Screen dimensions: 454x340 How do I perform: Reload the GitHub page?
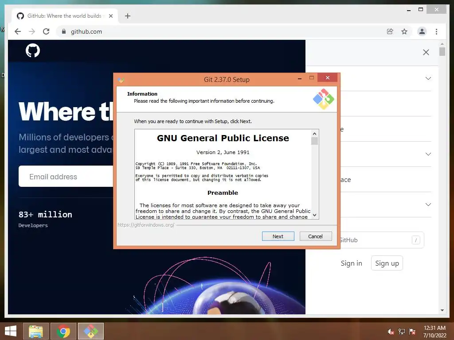[46, 31]
